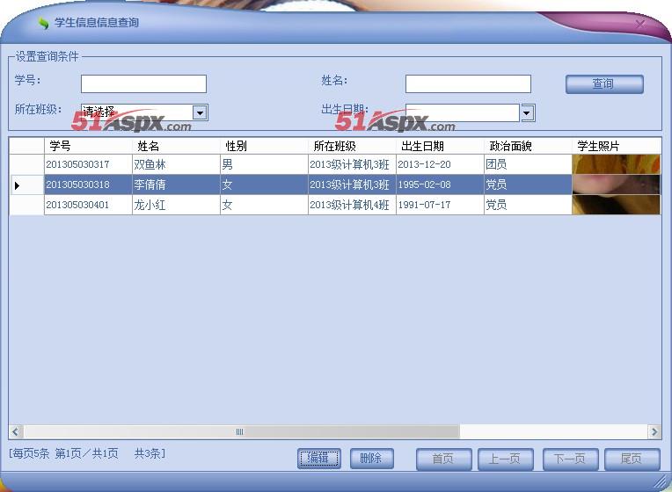Image resolution: width=672 pixels, height=492 pixels.
Task: Select cell 201305030317
Action: click(x=88, y=164)
